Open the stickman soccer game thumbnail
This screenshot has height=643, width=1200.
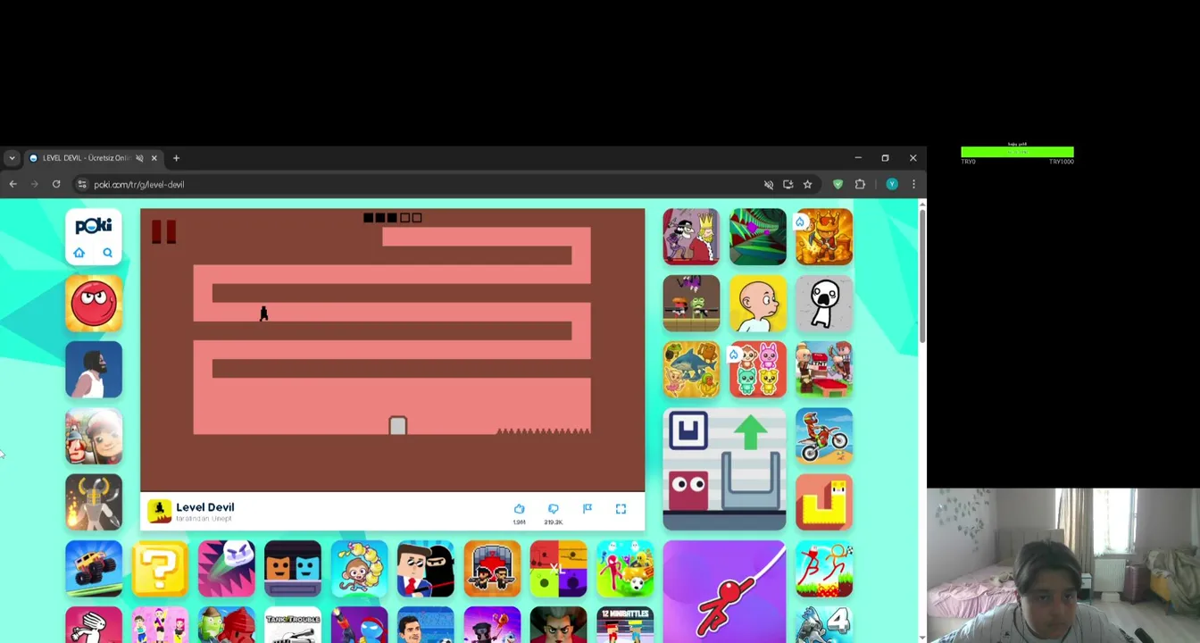tap(625, 568)
